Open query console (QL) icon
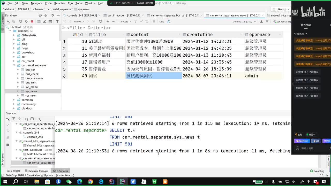 click(51, 21)
